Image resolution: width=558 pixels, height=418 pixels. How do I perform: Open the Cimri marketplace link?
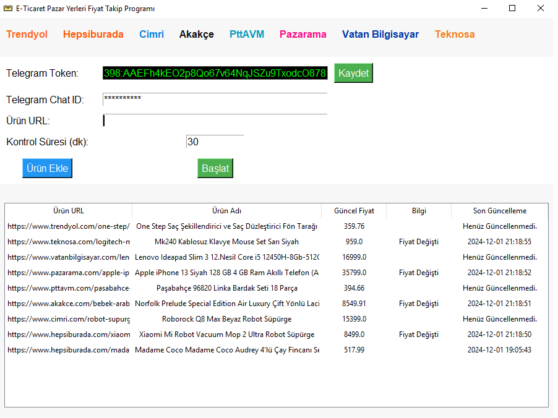pos(152,34)
